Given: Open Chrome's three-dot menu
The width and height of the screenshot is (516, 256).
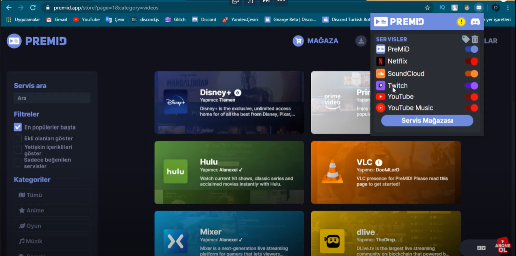Looking at the screenshot, I should click(x=508, y=7).
